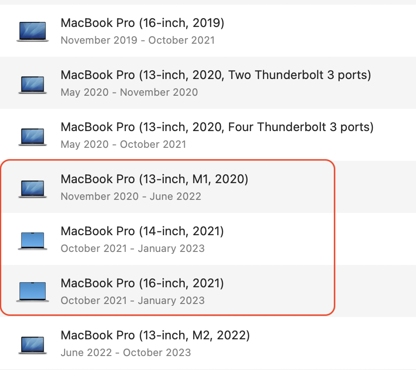Screen dimensions: 416x370
Task: Pick MacBook Pro (13-inch, M2, 2022) title
Action: pos(155,335)
